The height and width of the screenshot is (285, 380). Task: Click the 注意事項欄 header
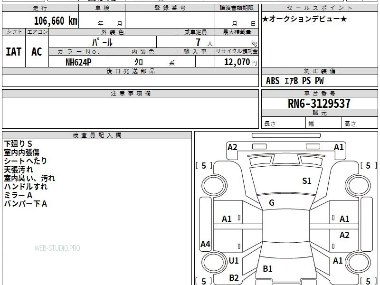[130, 94]
